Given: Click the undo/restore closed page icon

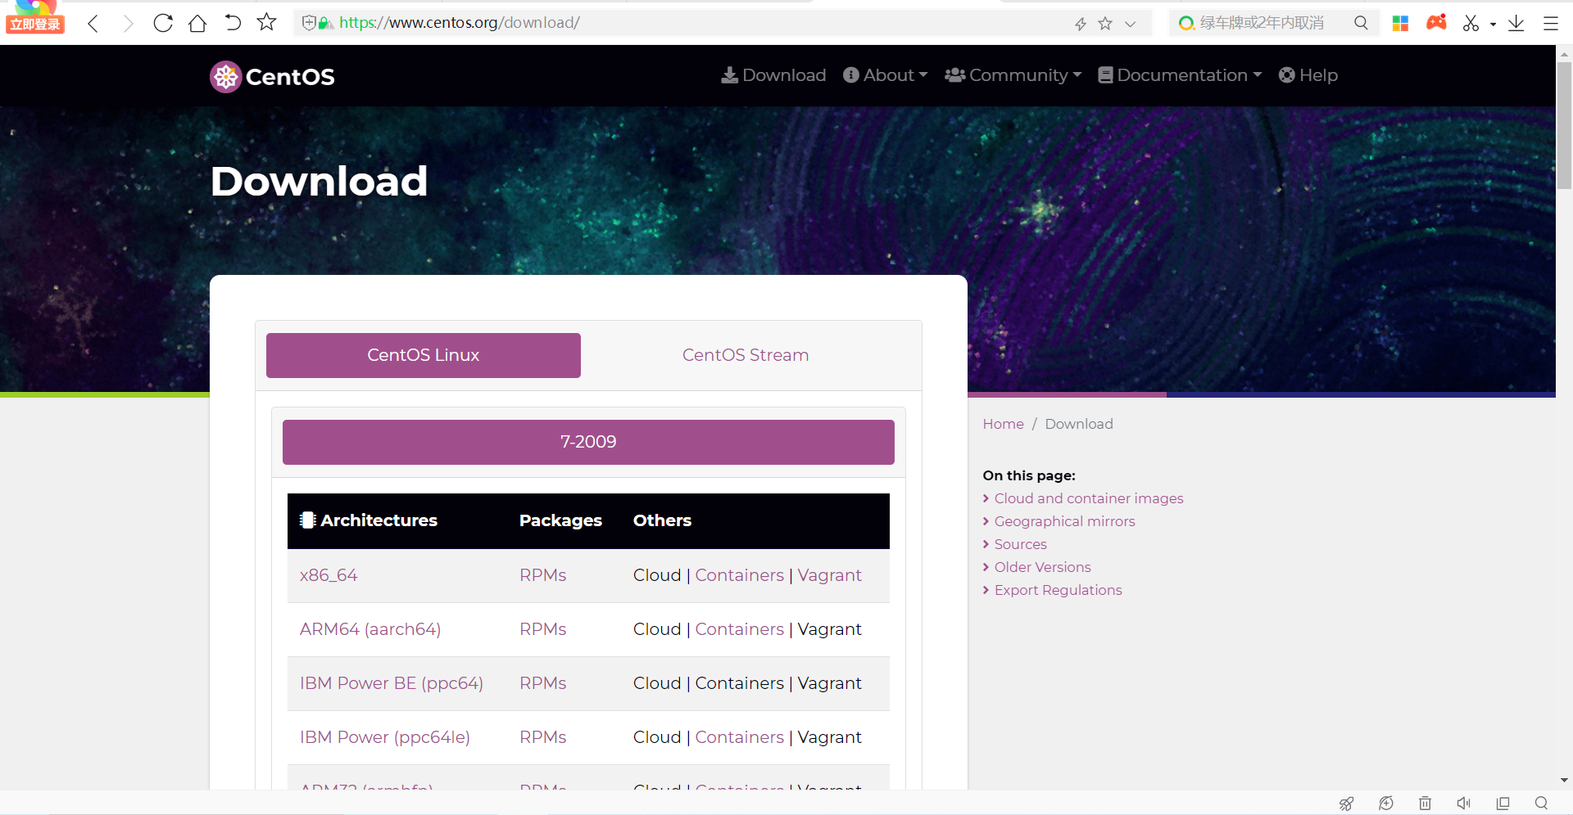Looking at the screenshot, I should (233, 23).
